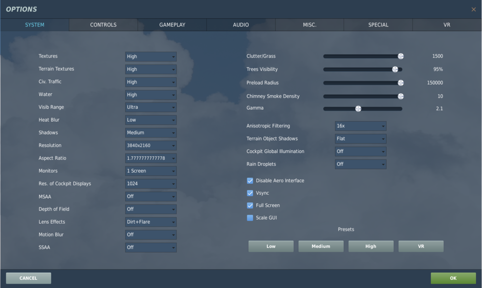Open the Visib Range dropdown
This screenshot has height=288, width=482.
click(150, 107)
